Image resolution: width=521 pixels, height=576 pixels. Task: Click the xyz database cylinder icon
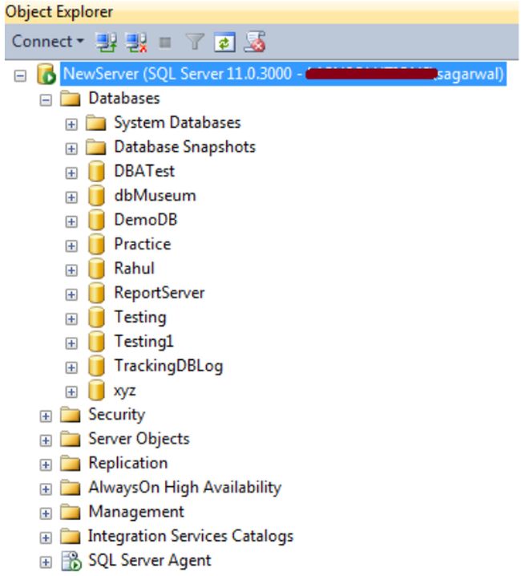(96, 390)
